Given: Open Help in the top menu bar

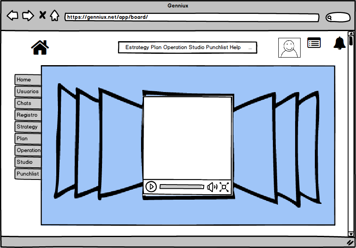Looking at the screenshot, I should tap(235, 47).
